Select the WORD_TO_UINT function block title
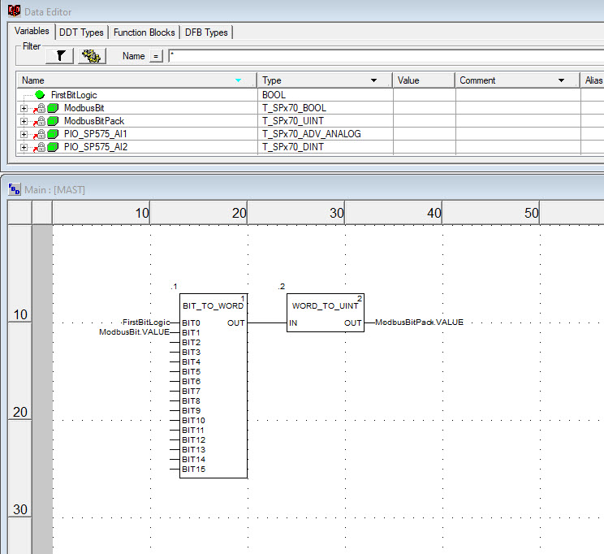 (x=325, y=305)
